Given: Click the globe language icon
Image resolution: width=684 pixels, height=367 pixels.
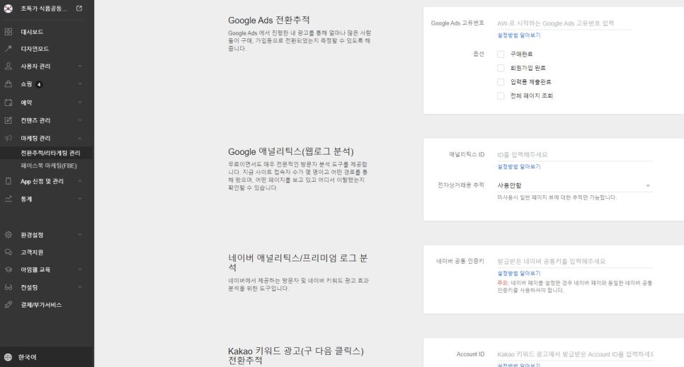Looking at the screenshot, I should coord(8,357).
